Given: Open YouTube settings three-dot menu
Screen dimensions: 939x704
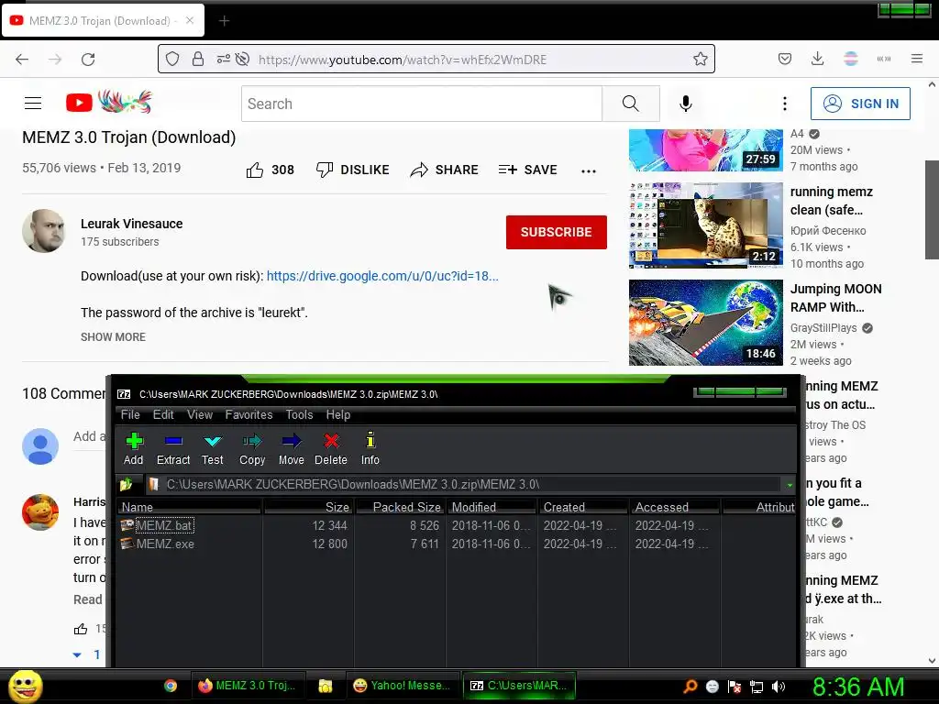Looking at the screenshot, I should pyautogui.click(x=785, y=104).
